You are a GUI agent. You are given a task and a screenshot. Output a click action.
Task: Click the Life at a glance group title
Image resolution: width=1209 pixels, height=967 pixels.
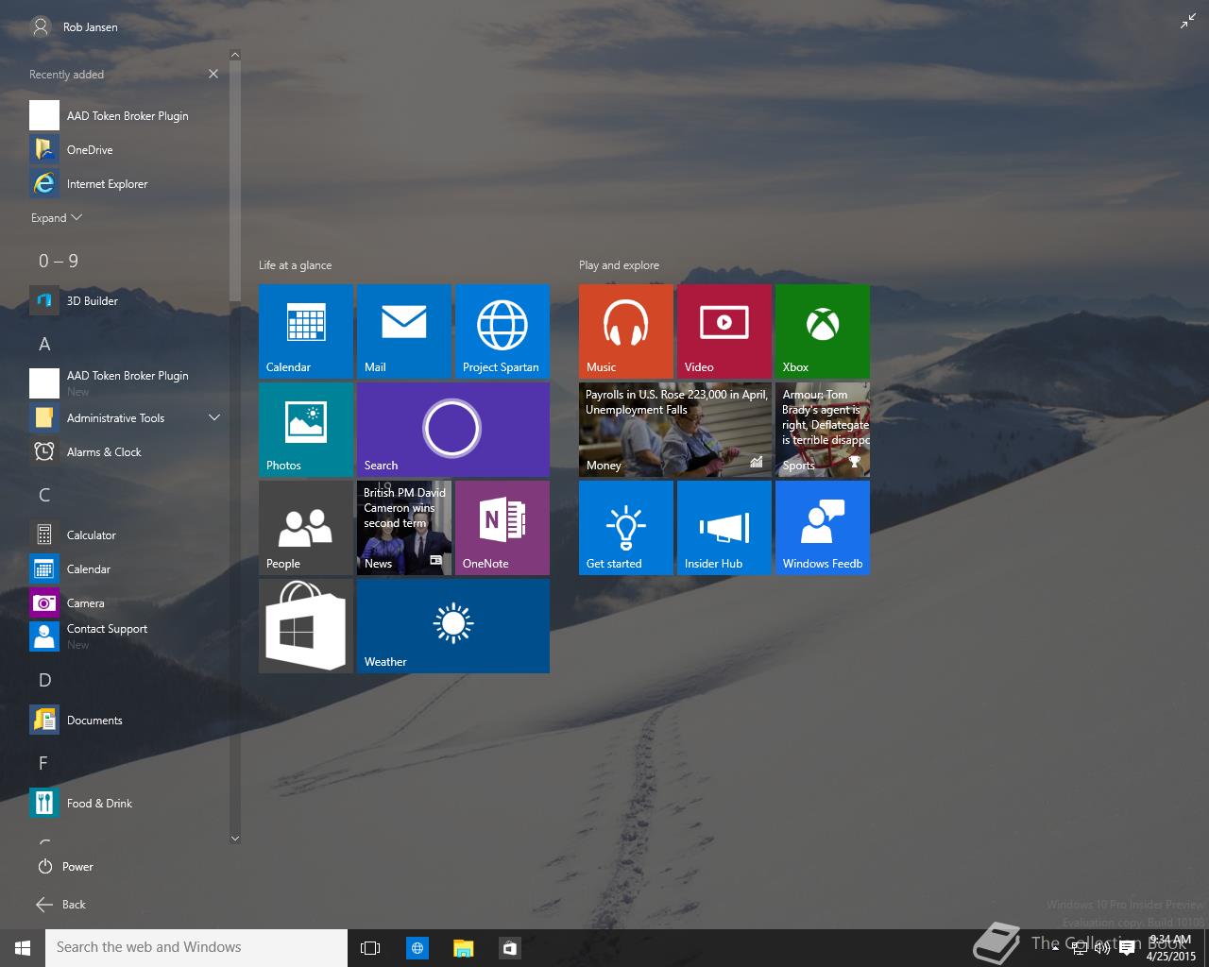[296, 265]
